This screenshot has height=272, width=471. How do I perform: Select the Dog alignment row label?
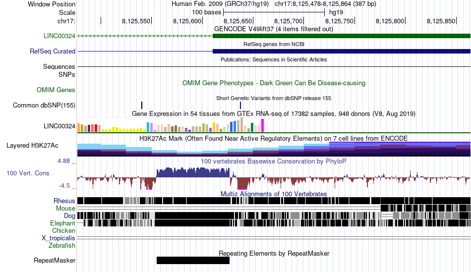tap(69, 216)
